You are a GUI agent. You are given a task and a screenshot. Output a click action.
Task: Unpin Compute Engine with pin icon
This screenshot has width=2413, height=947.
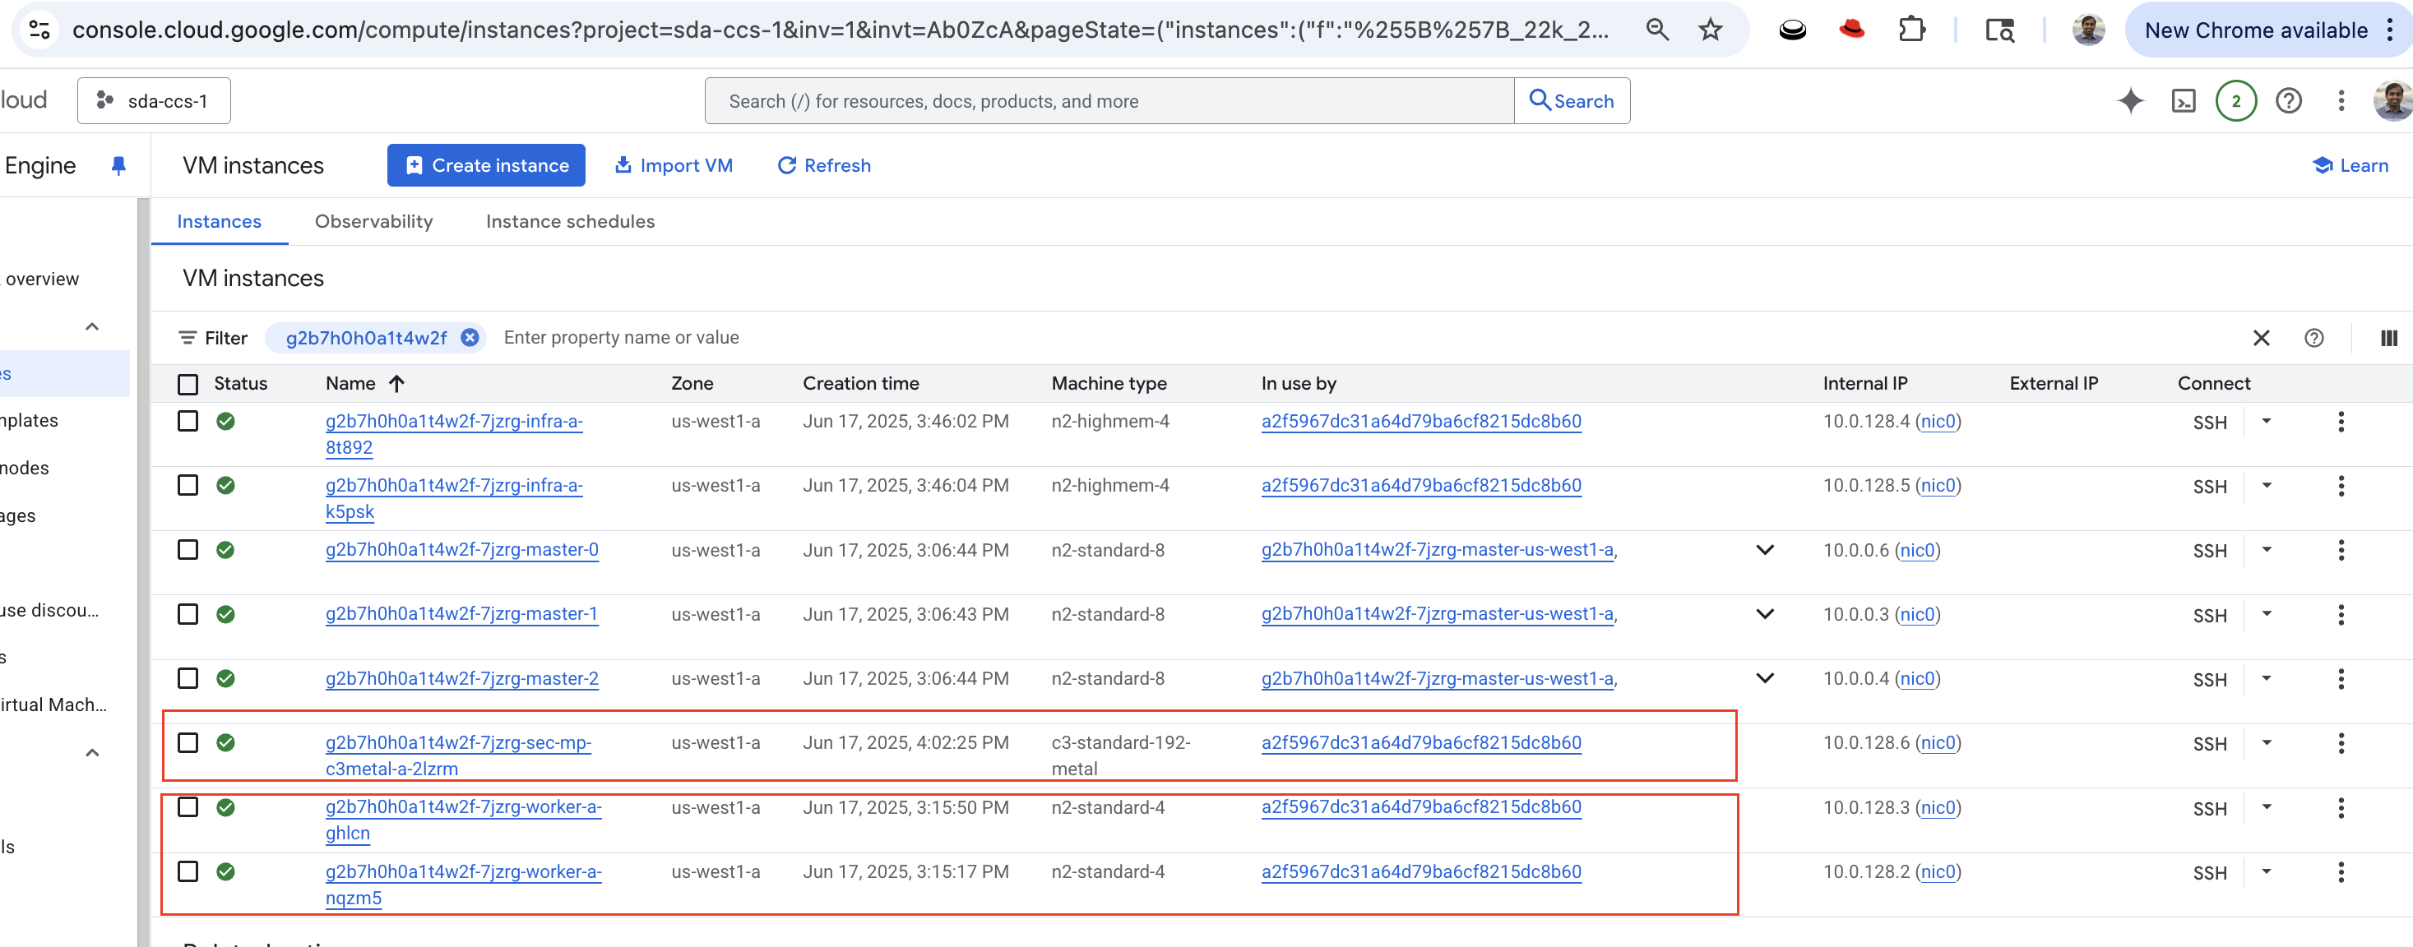118,166
